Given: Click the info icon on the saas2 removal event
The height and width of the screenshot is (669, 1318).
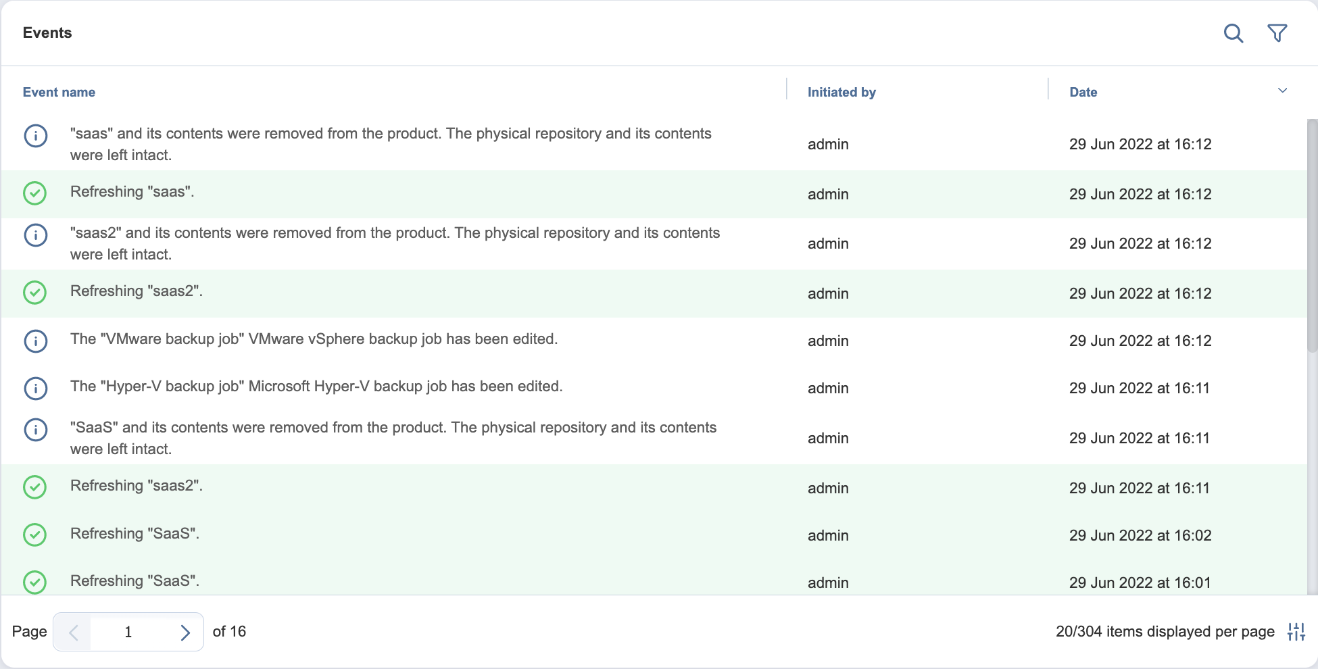Looking at the screenshot, I should coord(35,235).
